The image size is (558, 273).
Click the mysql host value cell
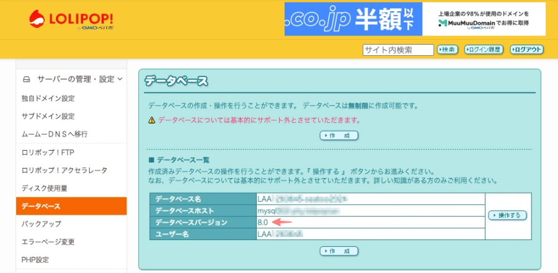click(371, 211)
